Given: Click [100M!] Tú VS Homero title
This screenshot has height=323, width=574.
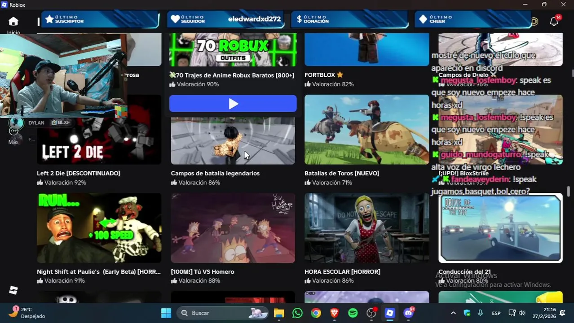Looking at the screenshot, I should tap(203, 271).
